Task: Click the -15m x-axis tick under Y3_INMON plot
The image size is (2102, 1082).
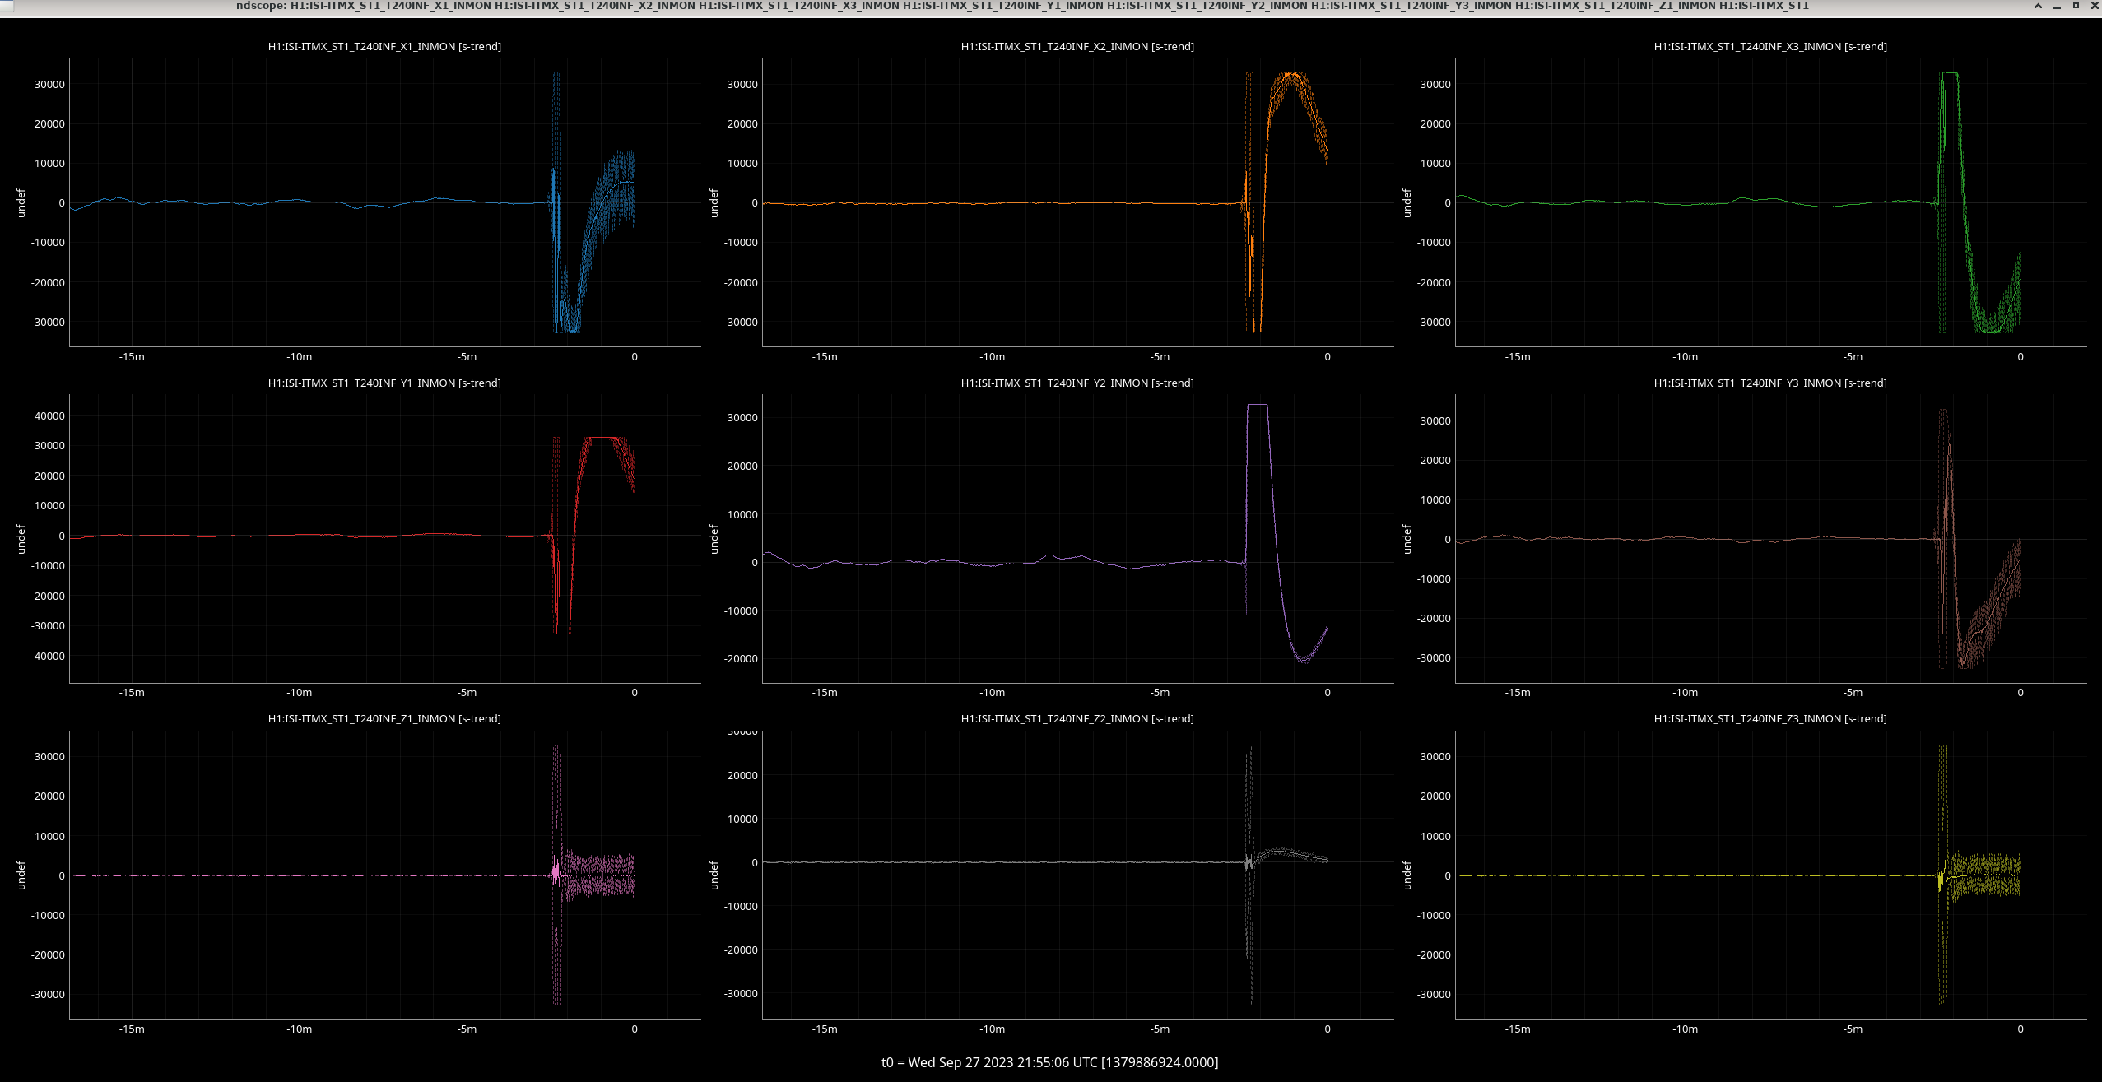Action: 1518,693
